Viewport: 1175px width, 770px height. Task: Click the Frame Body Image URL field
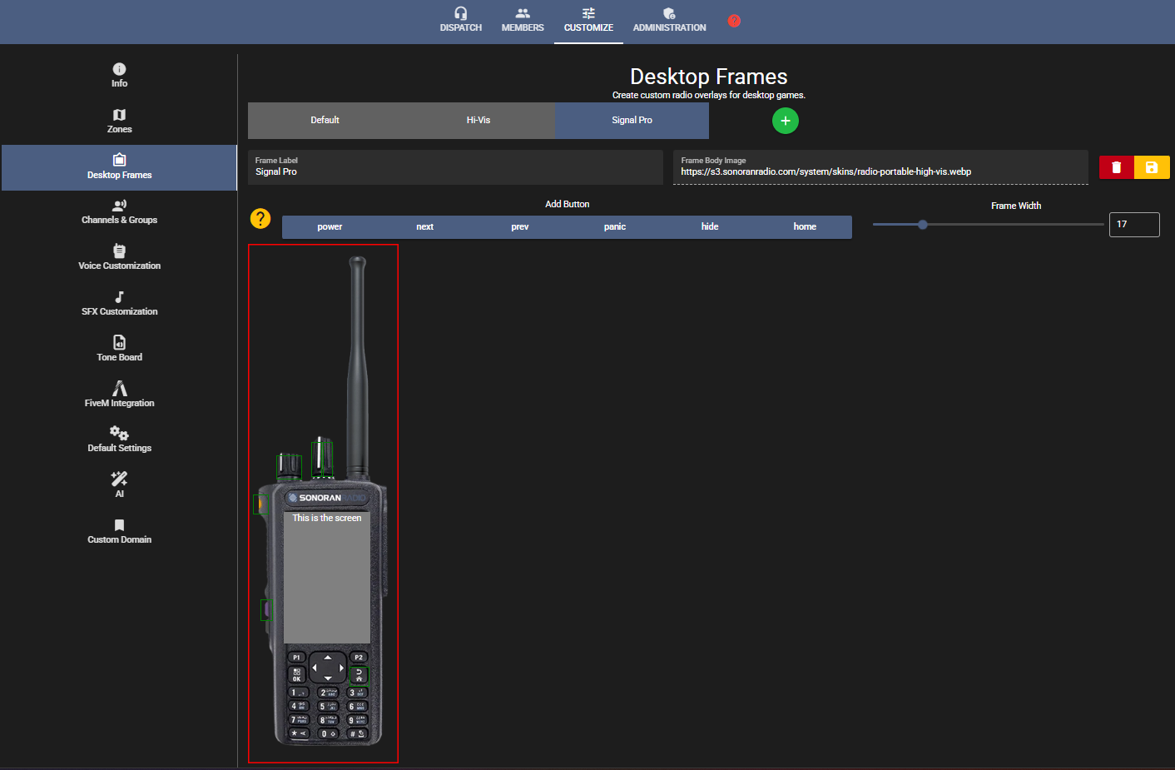tap(880, 171)
